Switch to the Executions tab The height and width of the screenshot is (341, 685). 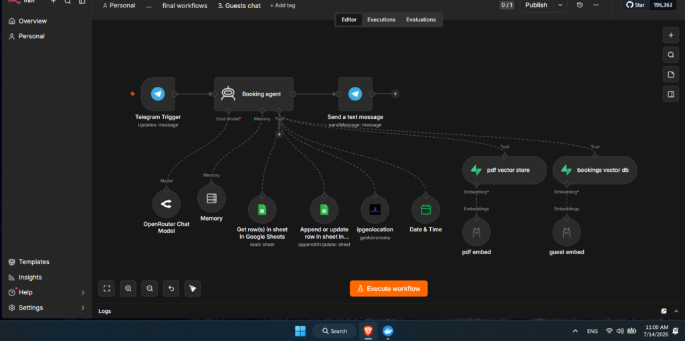381,19
